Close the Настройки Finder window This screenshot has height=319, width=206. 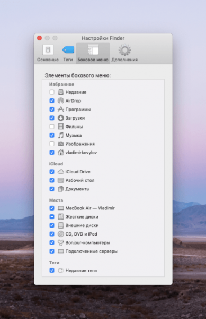[x=39, y=38]
